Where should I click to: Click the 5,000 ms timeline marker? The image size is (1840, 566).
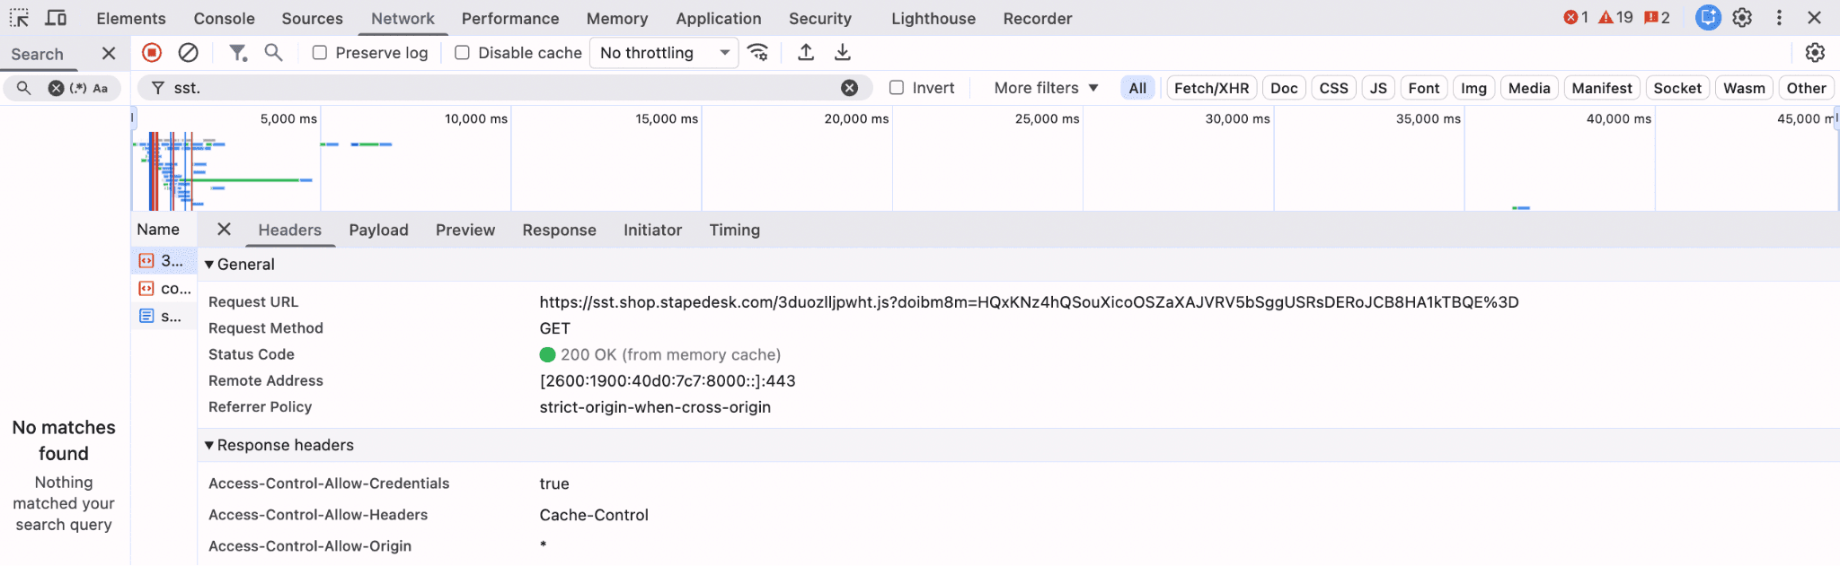(288, 119)
